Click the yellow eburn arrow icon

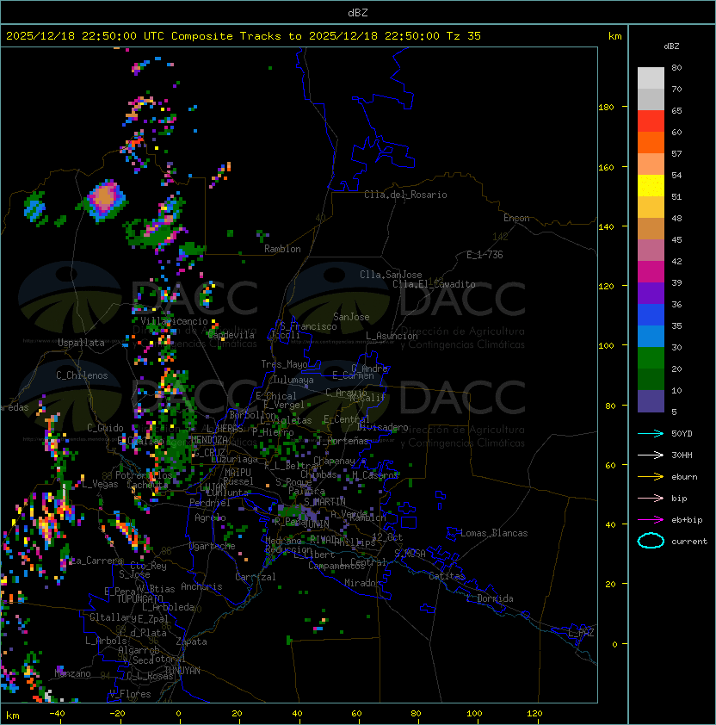click(x=651, y=477)
